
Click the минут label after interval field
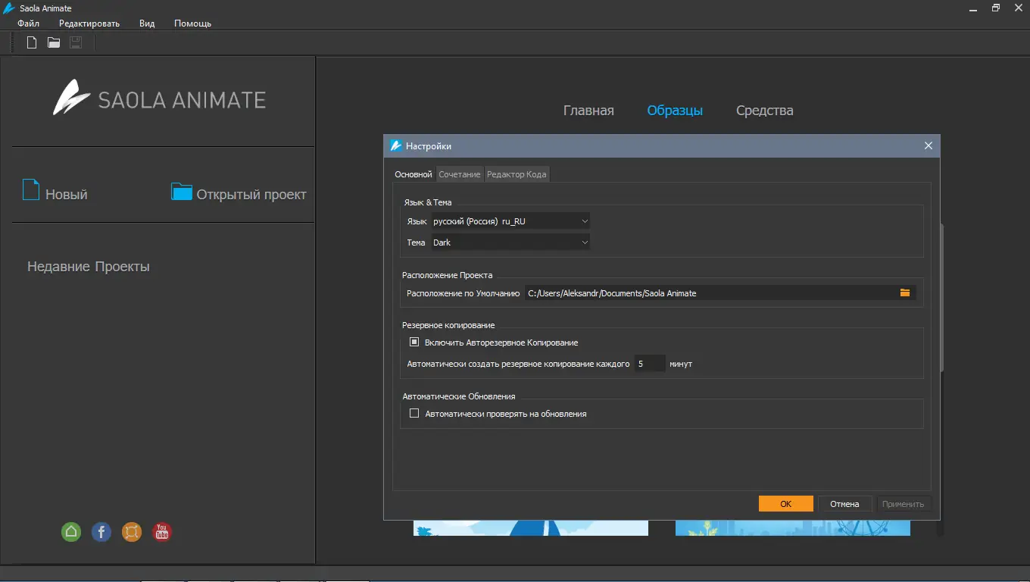pyautogui.click(x=681, y=364)
